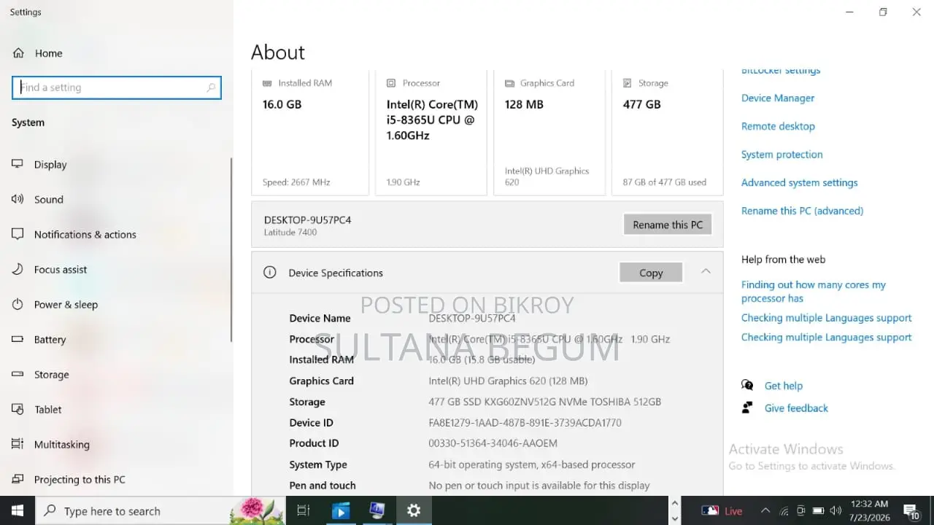The height and width of the screenshot is (525, 934).
Task: Click the Speed: 2667 MHz text
Action: [296, 182]
